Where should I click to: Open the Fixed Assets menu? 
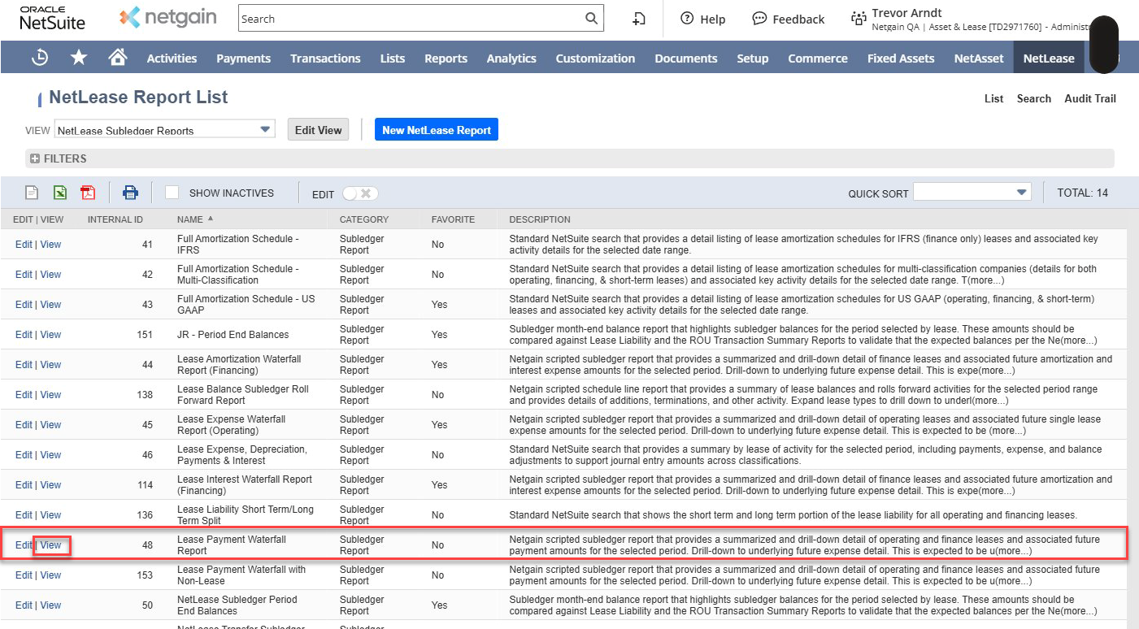click(900, 59)
